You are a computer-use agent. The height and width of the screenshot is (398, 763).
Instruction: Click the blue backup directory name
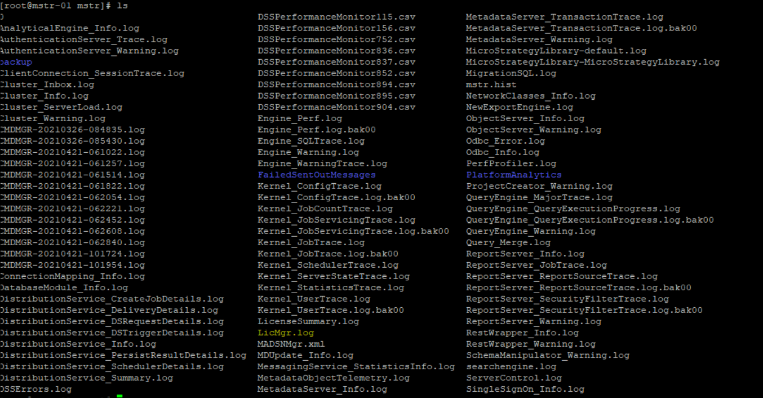coord(16,62)
